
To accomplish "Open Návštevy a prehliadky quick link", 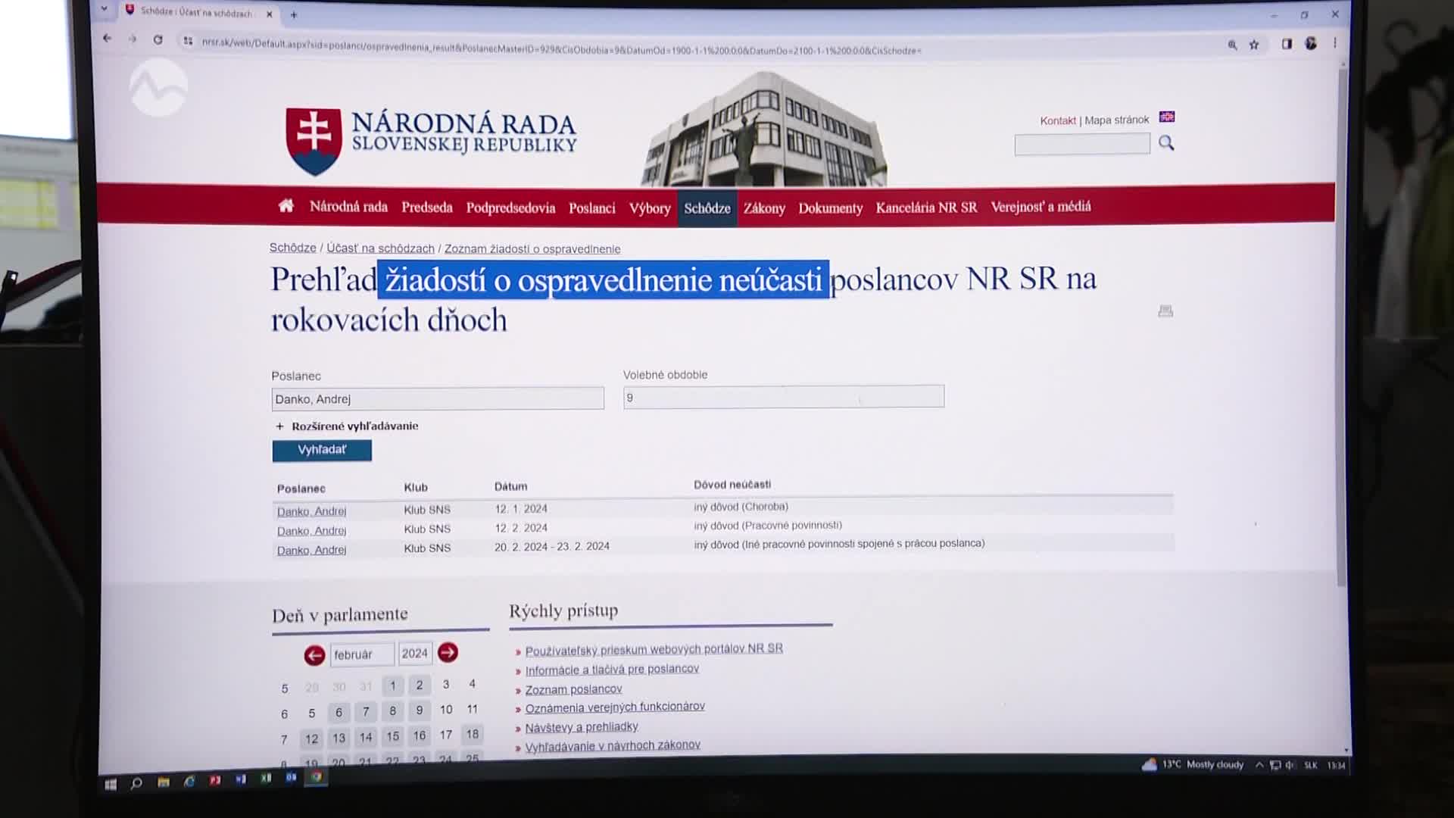I will coord(582,727).
